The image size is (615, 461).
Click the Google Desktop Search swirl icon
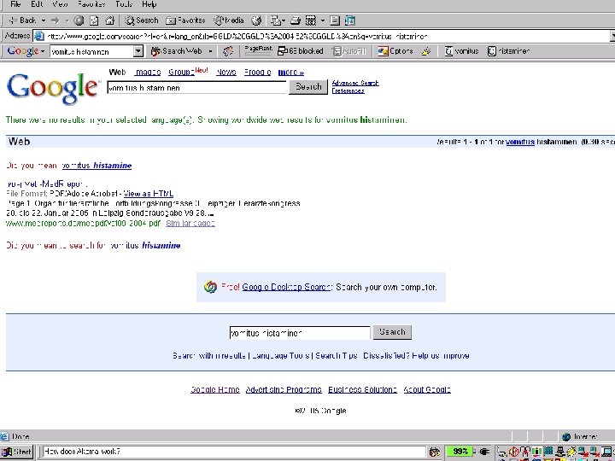[x=211, y=287]
